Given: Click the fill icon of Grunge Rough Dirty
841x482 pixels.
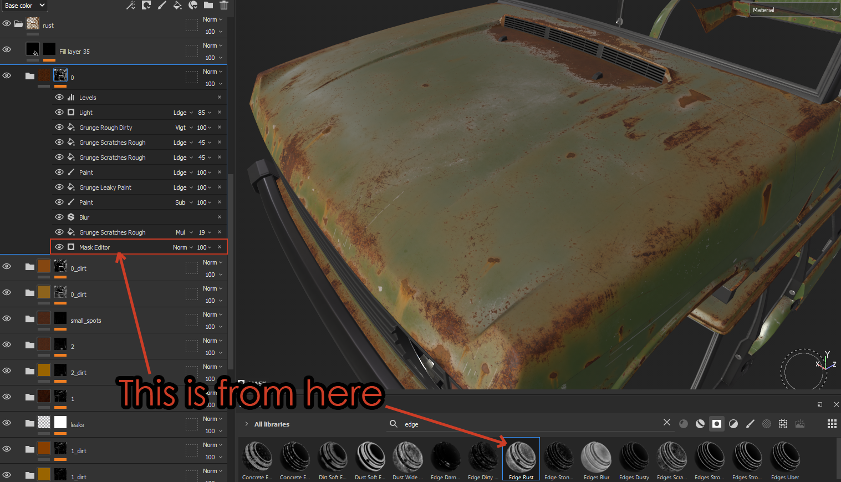Looking at the screenshot, I should (71, 127).
